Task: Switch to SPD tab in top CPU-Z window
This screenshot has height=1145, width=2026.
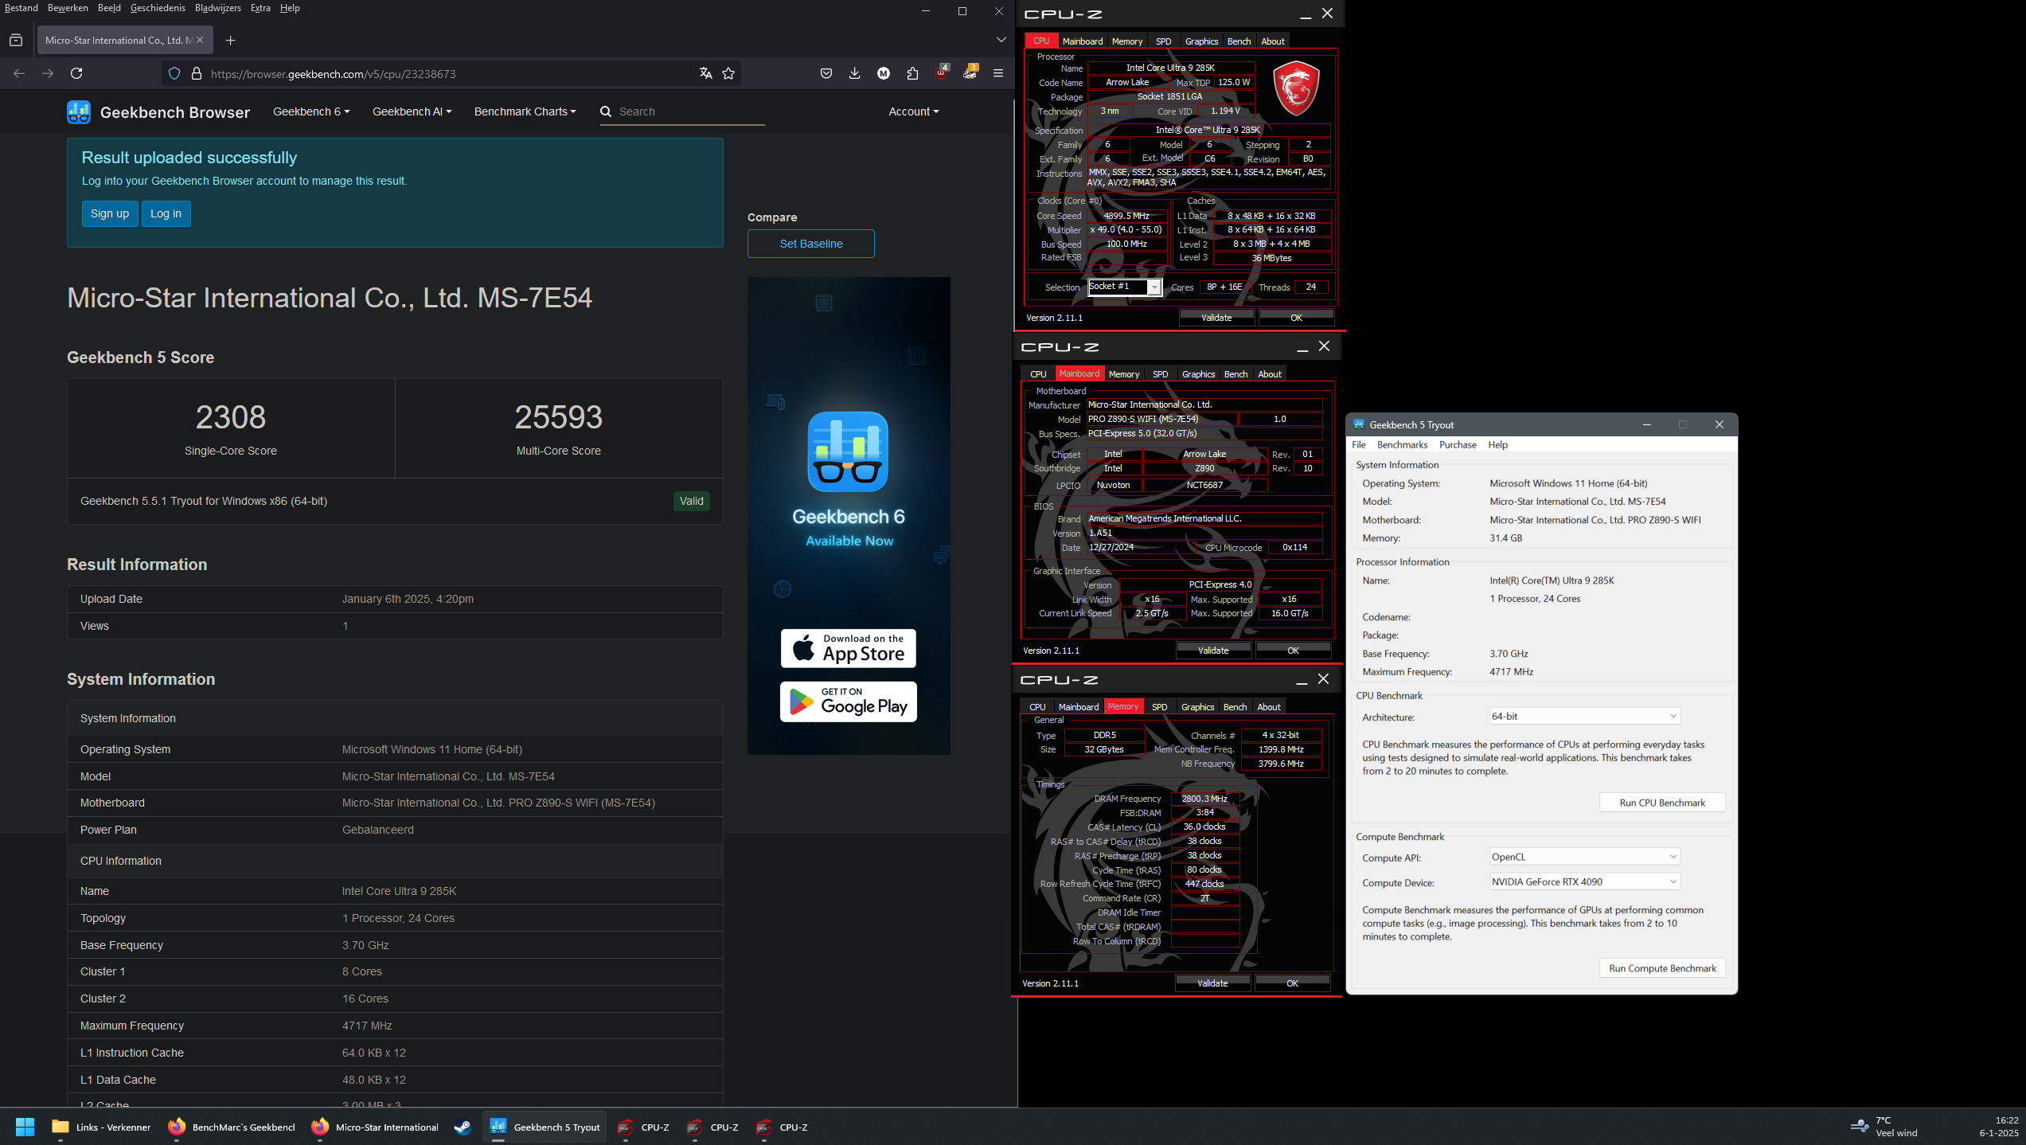Action: [x=1163, y=41]
